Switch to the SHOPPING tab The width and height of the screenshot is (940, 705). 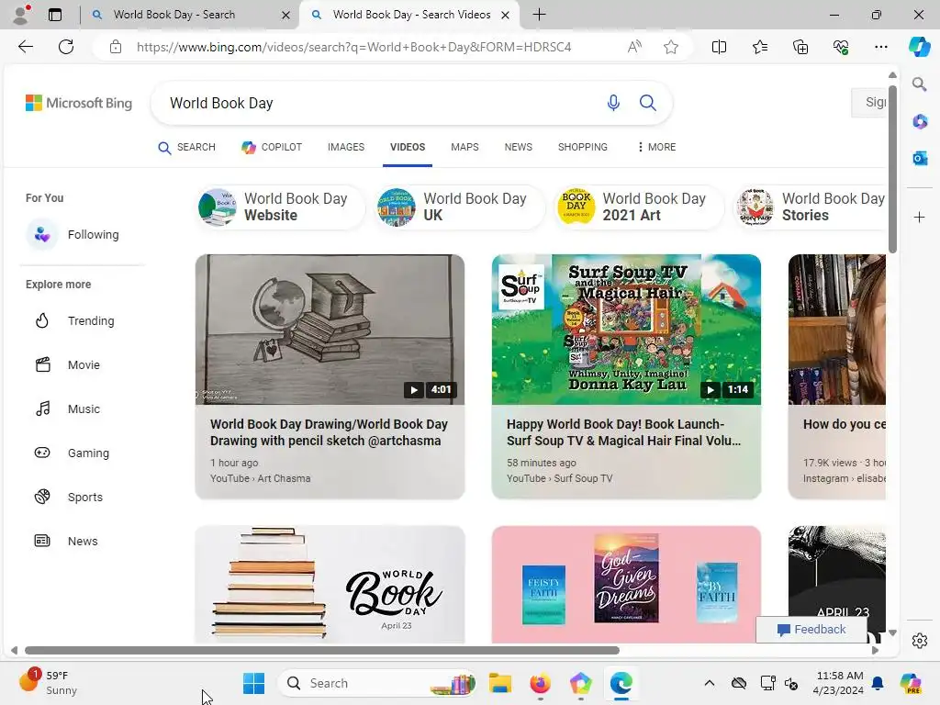coord(583,148)
